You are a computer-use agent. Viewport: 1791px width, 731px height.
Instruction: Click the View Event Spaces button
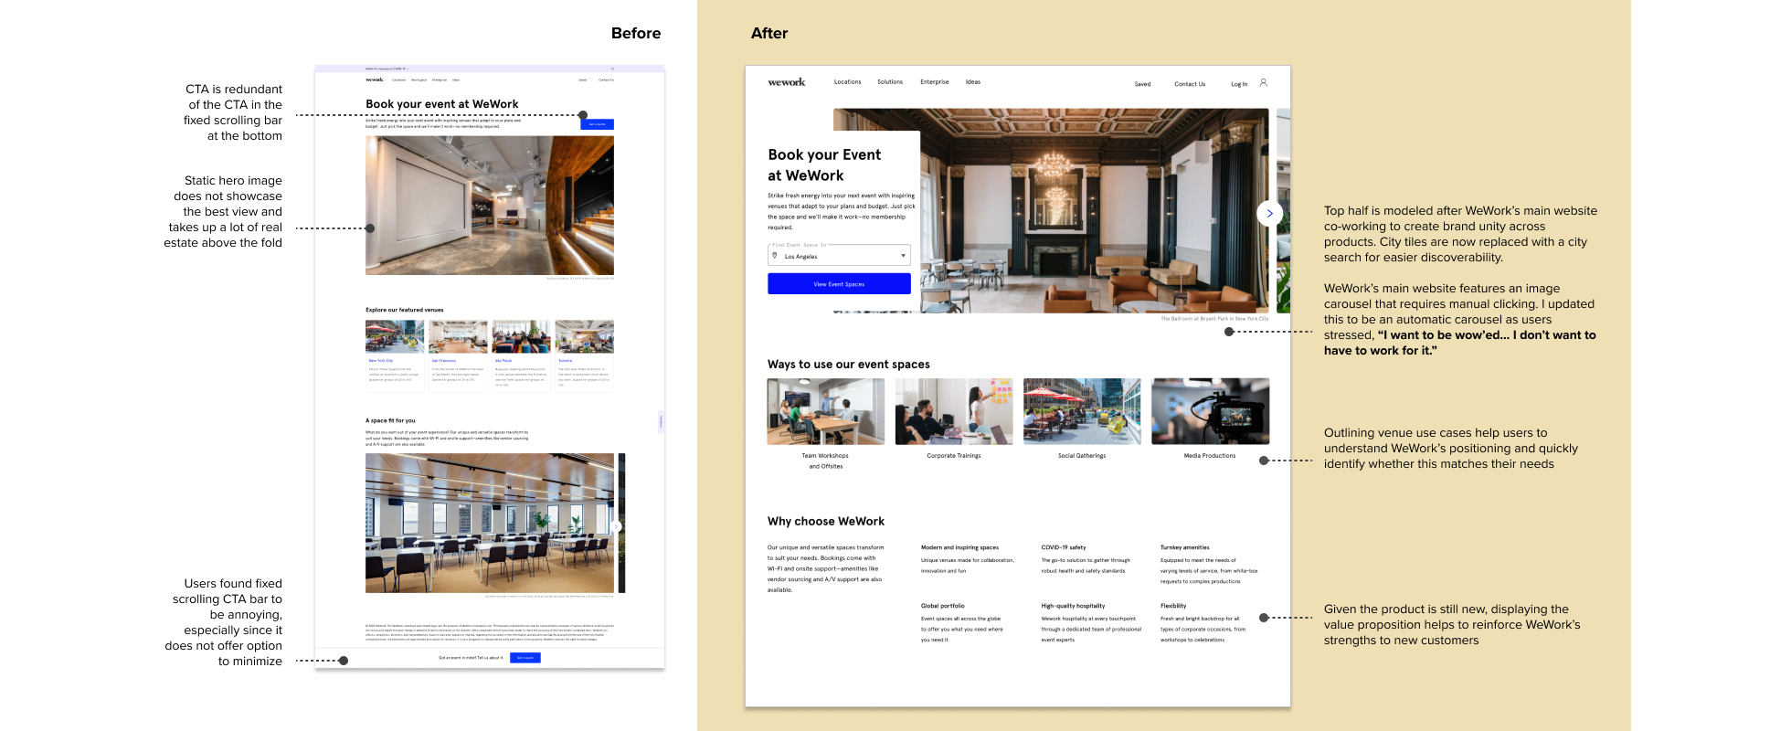point(839,284)
